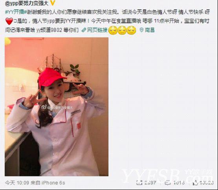
Task: Open the 南昌 location tag
Action: coord(150,30)
